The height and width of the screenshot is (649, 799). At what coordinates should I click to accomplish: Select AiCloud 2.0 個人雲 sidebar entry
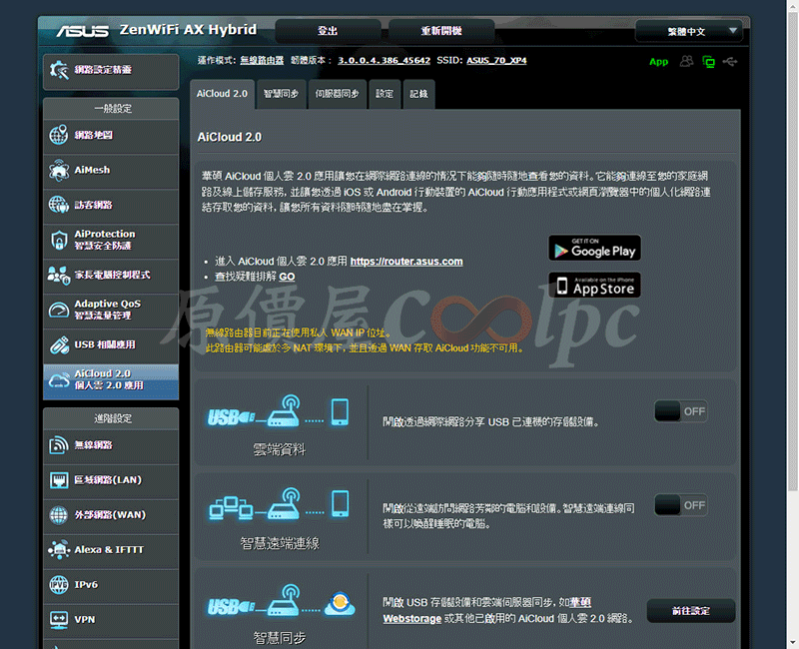[x=111, y=380]
